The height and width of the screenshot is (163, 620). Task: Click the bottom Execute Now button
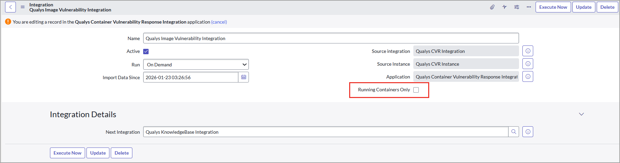tap(68, 153)
